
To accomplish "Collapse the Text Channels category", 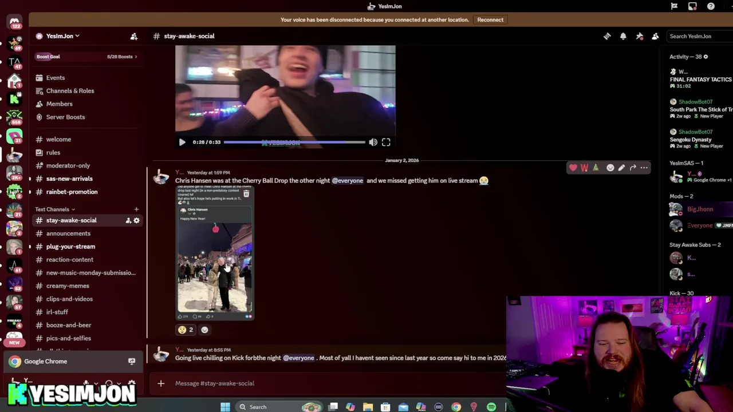I will pos(54,209).
